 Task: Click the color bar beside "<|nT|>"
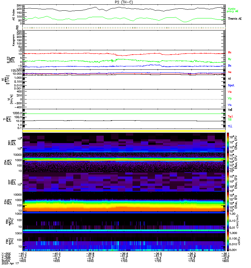pos(228,241)
